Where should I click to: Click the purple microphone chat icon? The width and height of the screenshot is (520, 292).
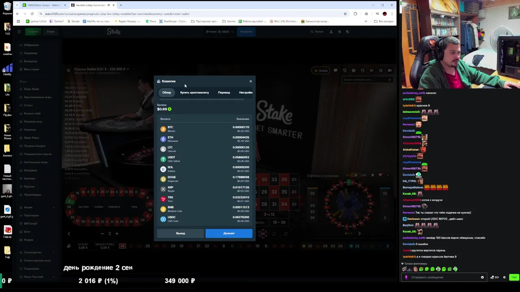click(x=406, y=277)
